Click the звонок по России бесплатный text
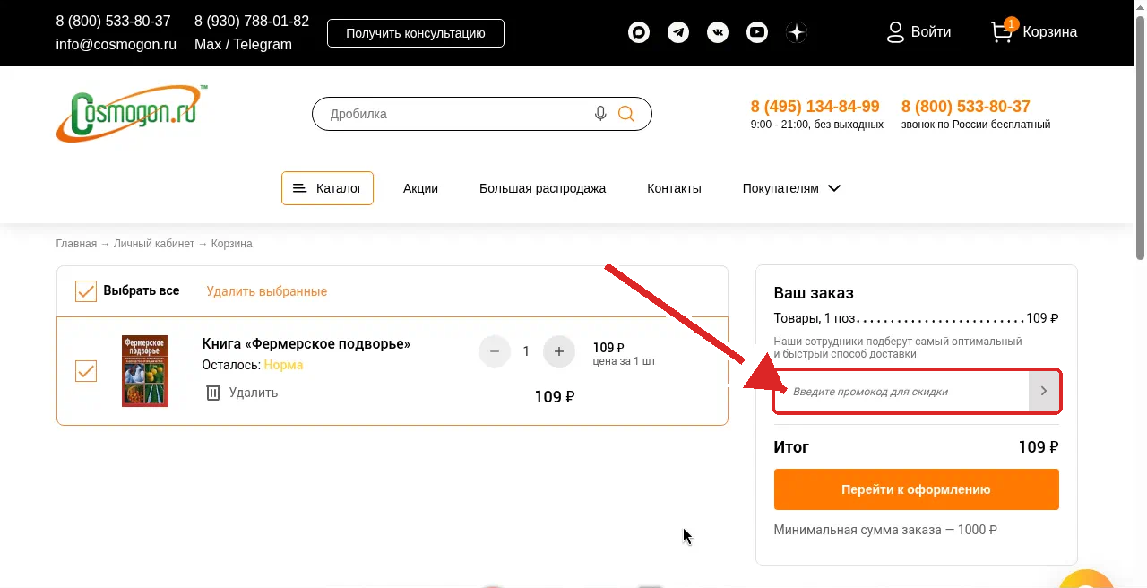Screen dimensions: 1147x588 [976, 125]
